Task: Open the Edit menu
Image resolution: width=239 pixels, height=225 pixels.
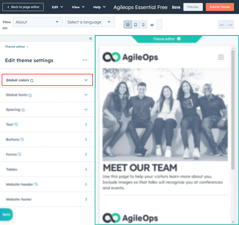Action: coord(57,7)
